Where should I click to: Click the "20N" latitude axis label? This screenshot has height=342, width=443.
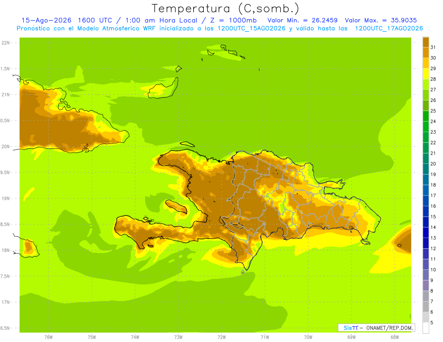point(6,146)
